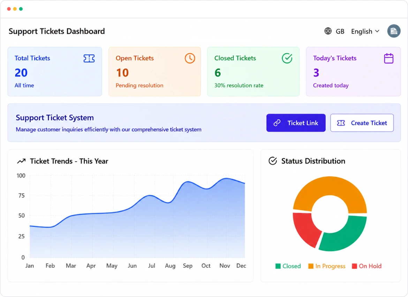Click the Jul label on chart axis

point(151,266)
